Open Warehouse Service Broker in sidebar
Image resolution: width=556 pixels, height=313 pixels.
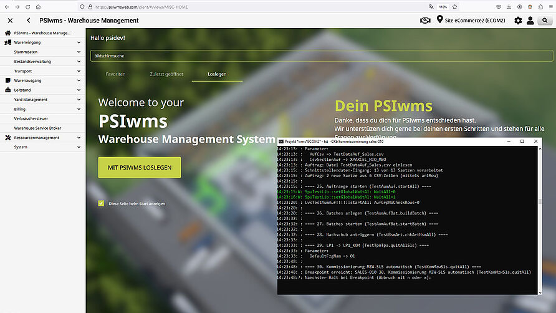click(x=37, y=128)
